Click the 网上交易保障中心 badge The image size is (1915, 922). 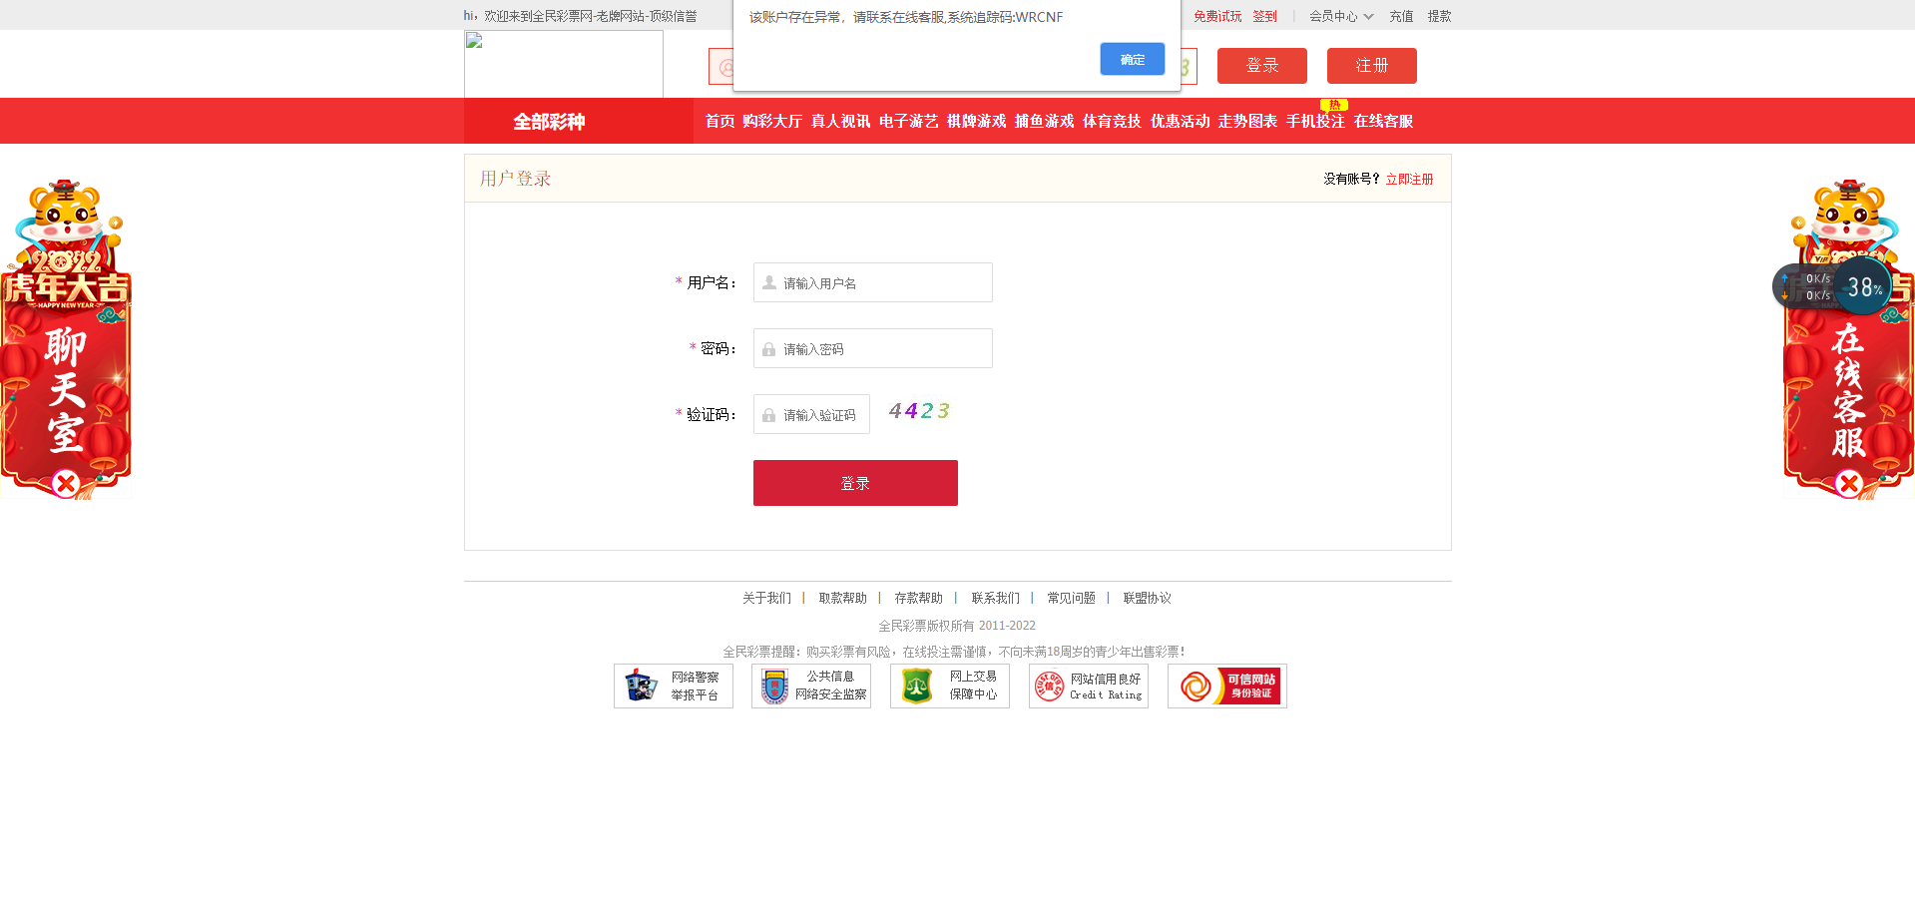pyautogui.click(x=950, y=687)
